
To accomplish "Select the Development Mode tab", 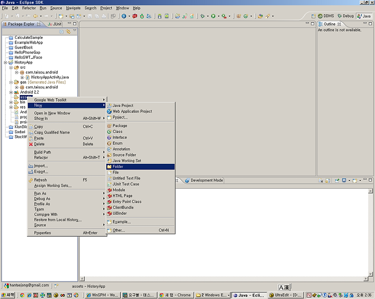I will pyautogui.click(x=204, y=180).
